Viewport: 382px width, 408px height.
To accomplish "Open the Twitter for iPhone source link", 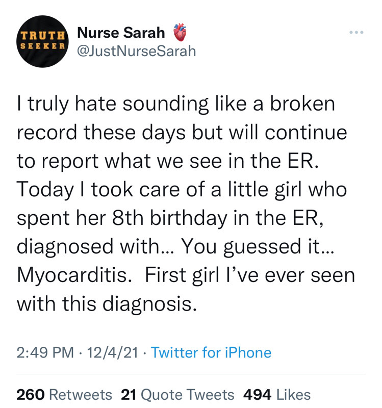I will 211,352.
